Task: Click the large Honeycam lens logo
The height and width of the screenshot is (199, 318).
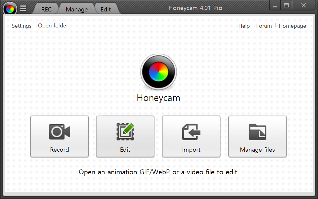Action: point(158,72)
